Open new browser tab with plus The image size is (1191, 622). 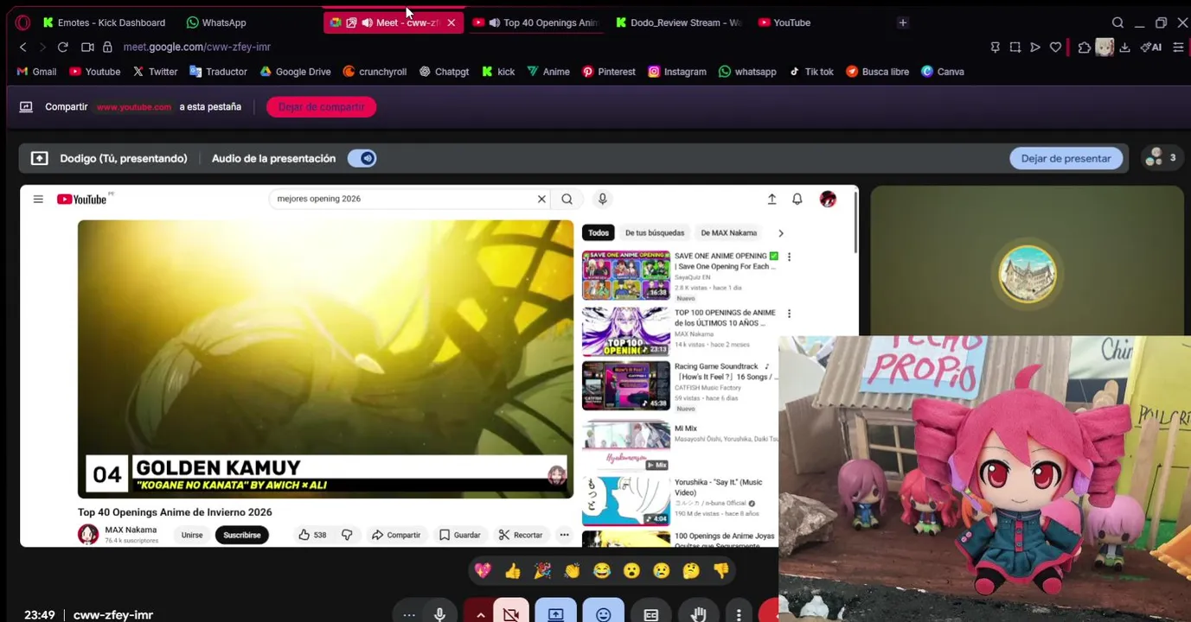902,22
